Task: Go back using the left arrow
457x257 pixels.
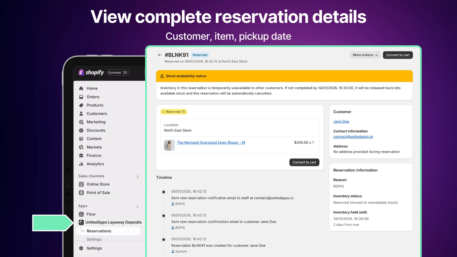Action: (x=160, y=55)
